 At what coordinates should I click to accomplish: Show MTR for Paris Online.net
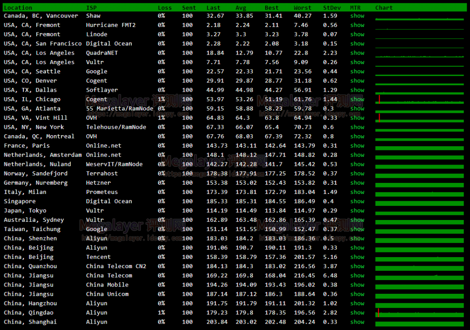[x=357, y=146]
